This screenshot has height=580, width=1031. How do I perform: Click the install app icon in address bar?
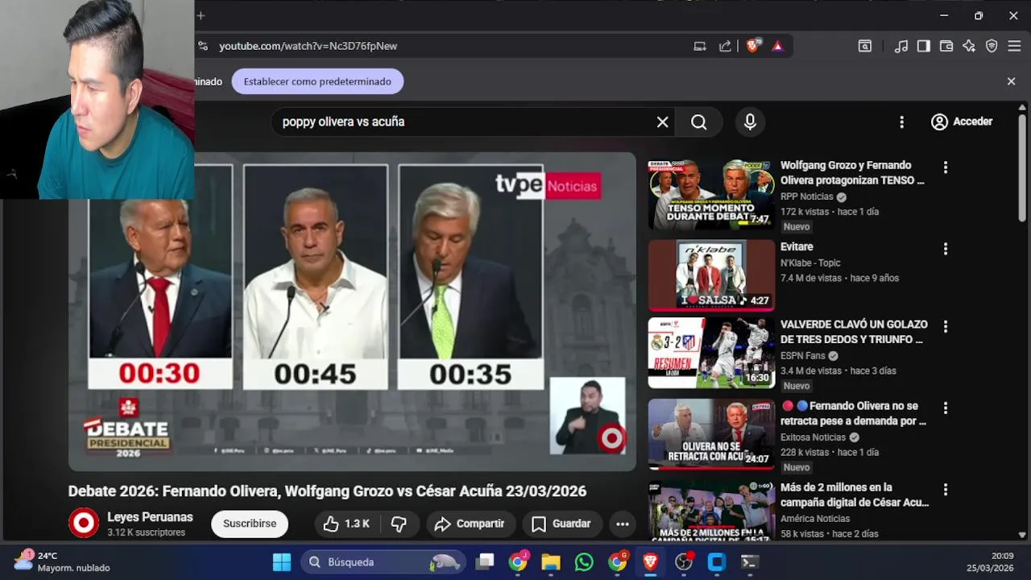[700, 46]
